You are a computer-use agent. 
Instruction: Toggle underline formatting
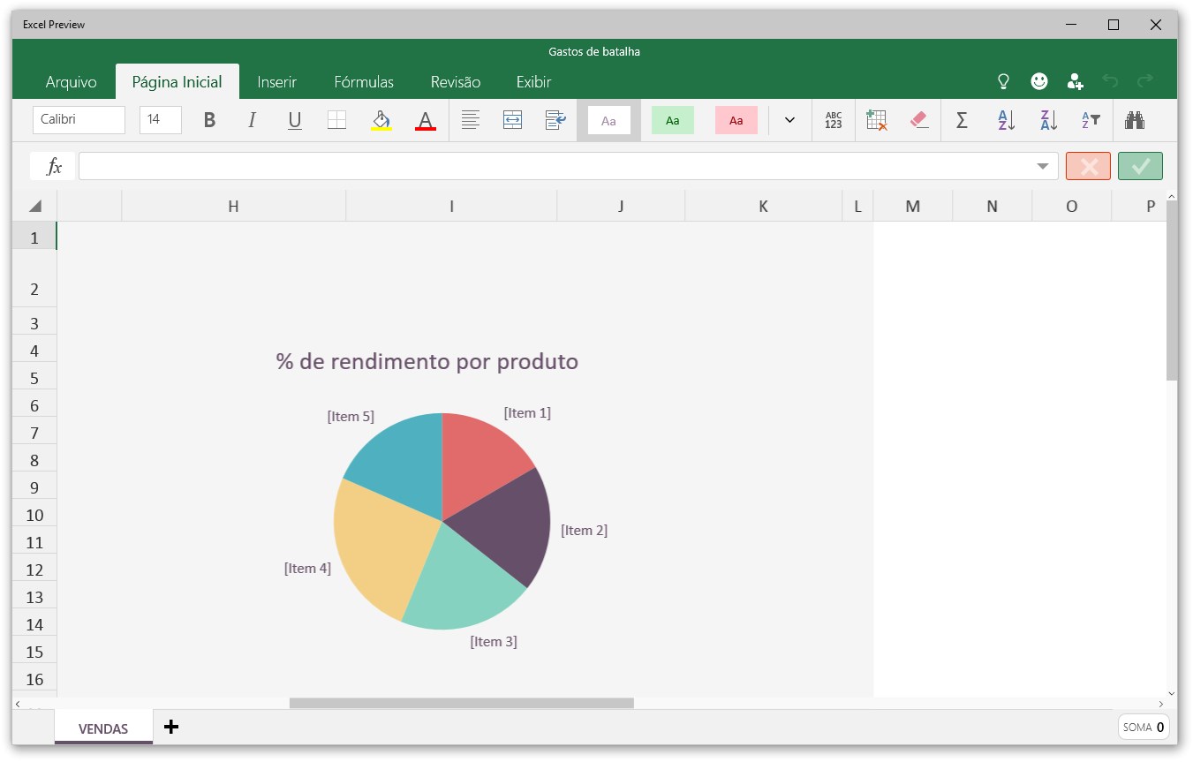pyautogui.click(x=294, y=119)
